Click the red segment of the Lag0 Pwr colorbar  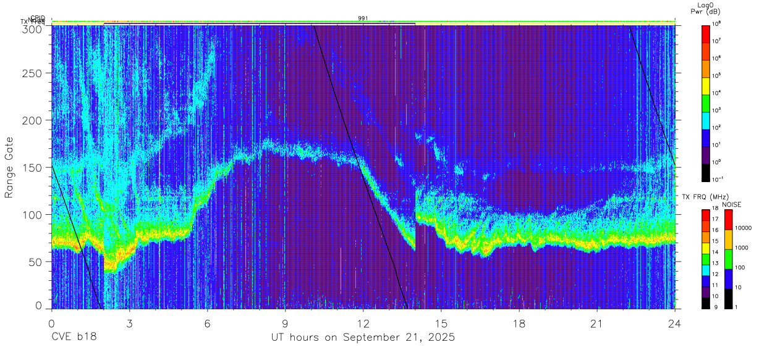tap(706, 33)
